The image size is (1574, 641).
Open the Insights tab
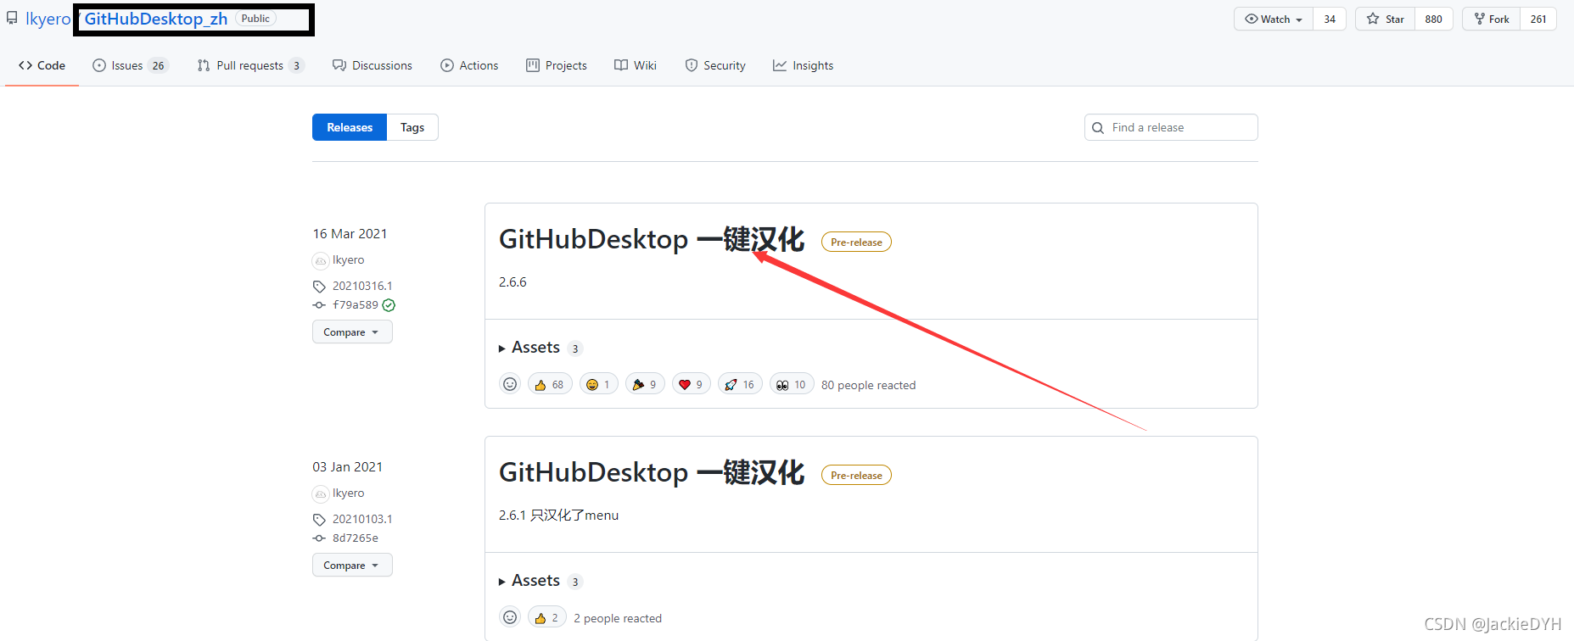pos(803,65)
